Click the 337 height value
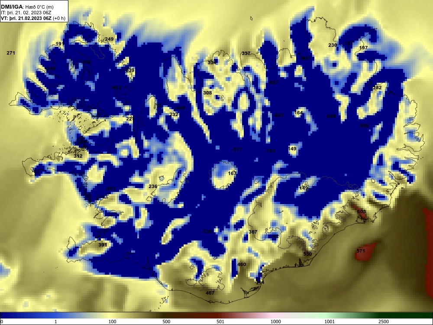The height and width of the screenshot is (325, 433). point(246,53)
